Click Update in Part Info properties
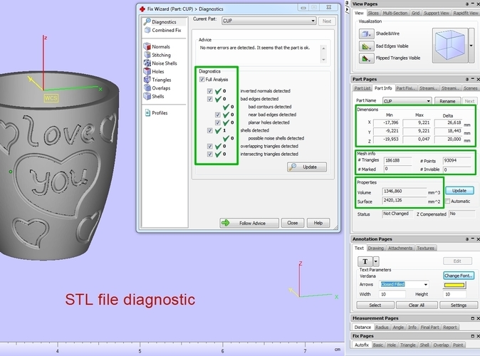The width and height of the screenshot is (480, 356). [459, 190]
